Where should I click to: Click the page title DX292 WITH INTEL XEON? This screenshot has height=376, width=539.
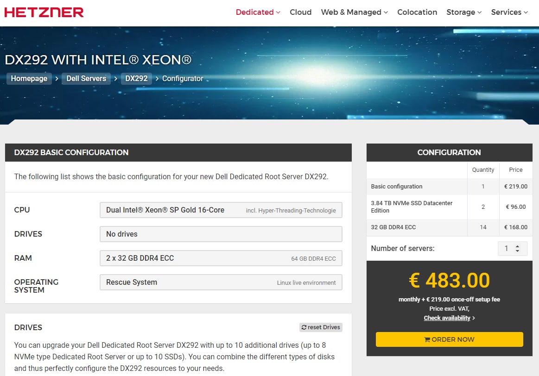[x=98, y=60]
